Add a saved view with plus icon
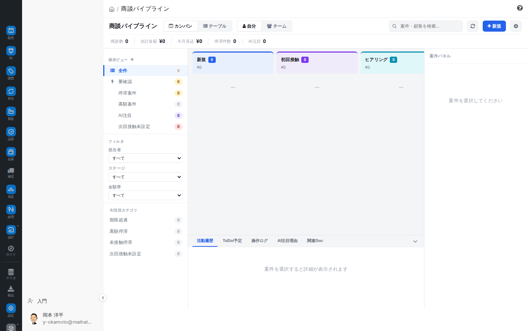This screenshot has height=331, width=531. pyautogui.click(x=132, y=60)
